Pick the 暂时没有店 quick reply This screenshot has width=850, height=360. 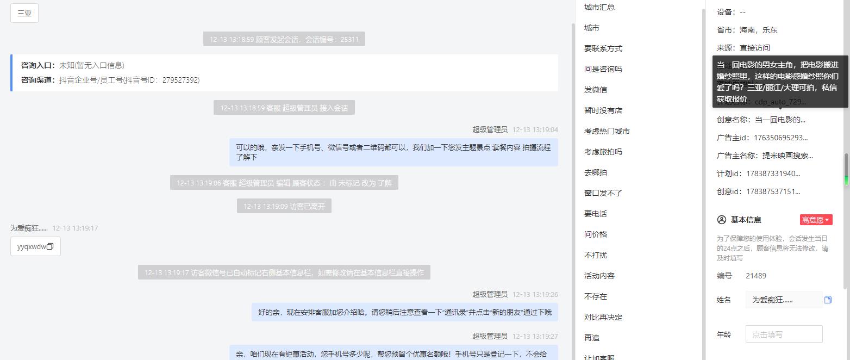603,110
